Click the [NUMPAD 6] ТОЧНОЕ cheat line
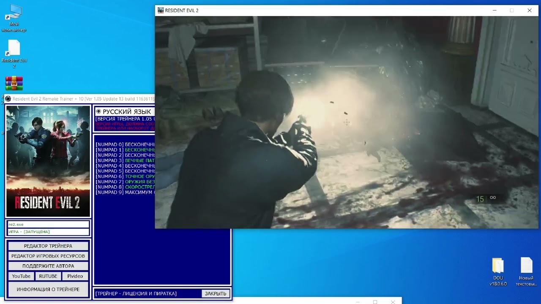Viewport: 541px width, 304px height. pyautogui.click(x=125, y=176)
